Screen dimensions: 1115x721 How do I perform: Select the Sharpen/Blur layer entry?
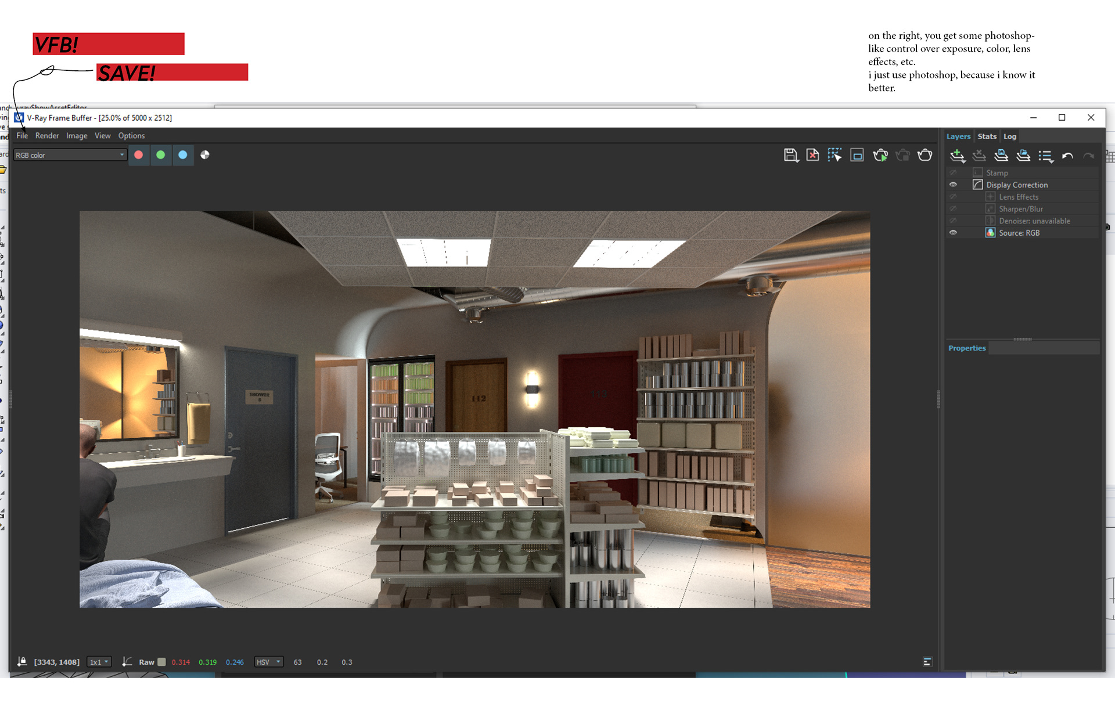point(1020,209)
